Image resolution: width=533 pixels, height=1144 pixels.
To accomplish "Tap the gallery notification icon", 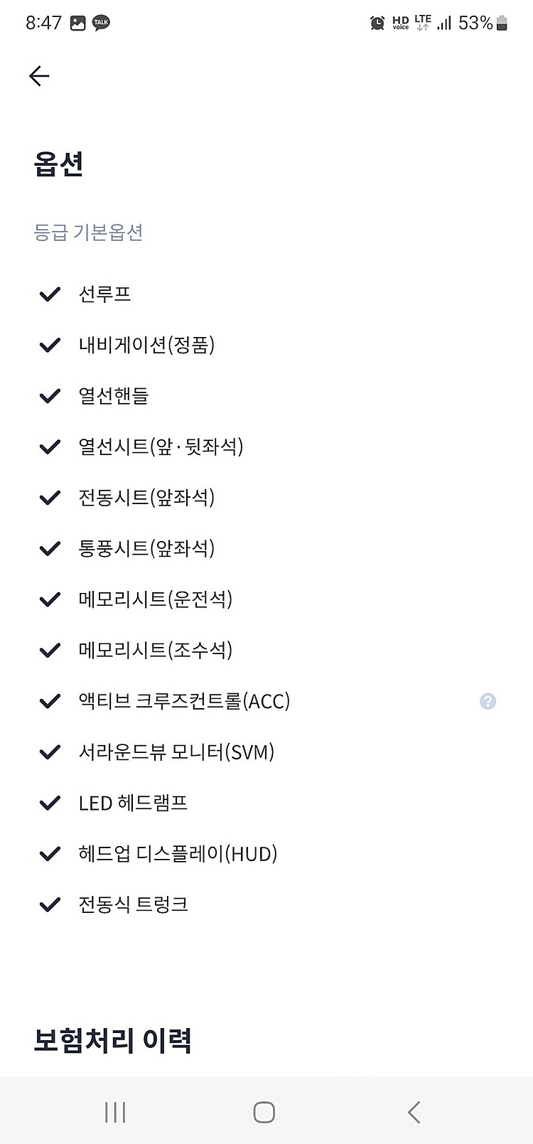I will pos(78,23).
